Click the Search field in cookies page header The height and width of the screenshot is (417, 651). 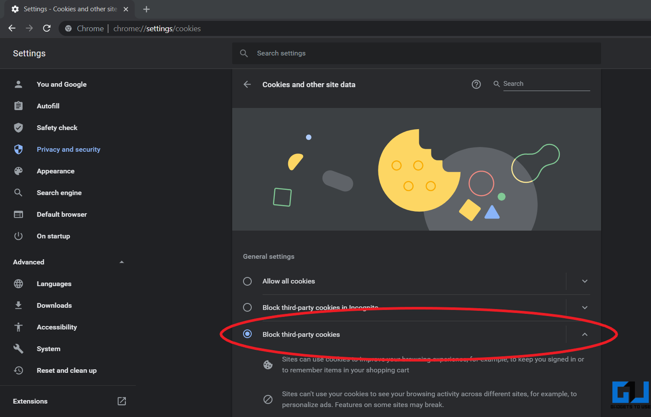coord(546,84)
